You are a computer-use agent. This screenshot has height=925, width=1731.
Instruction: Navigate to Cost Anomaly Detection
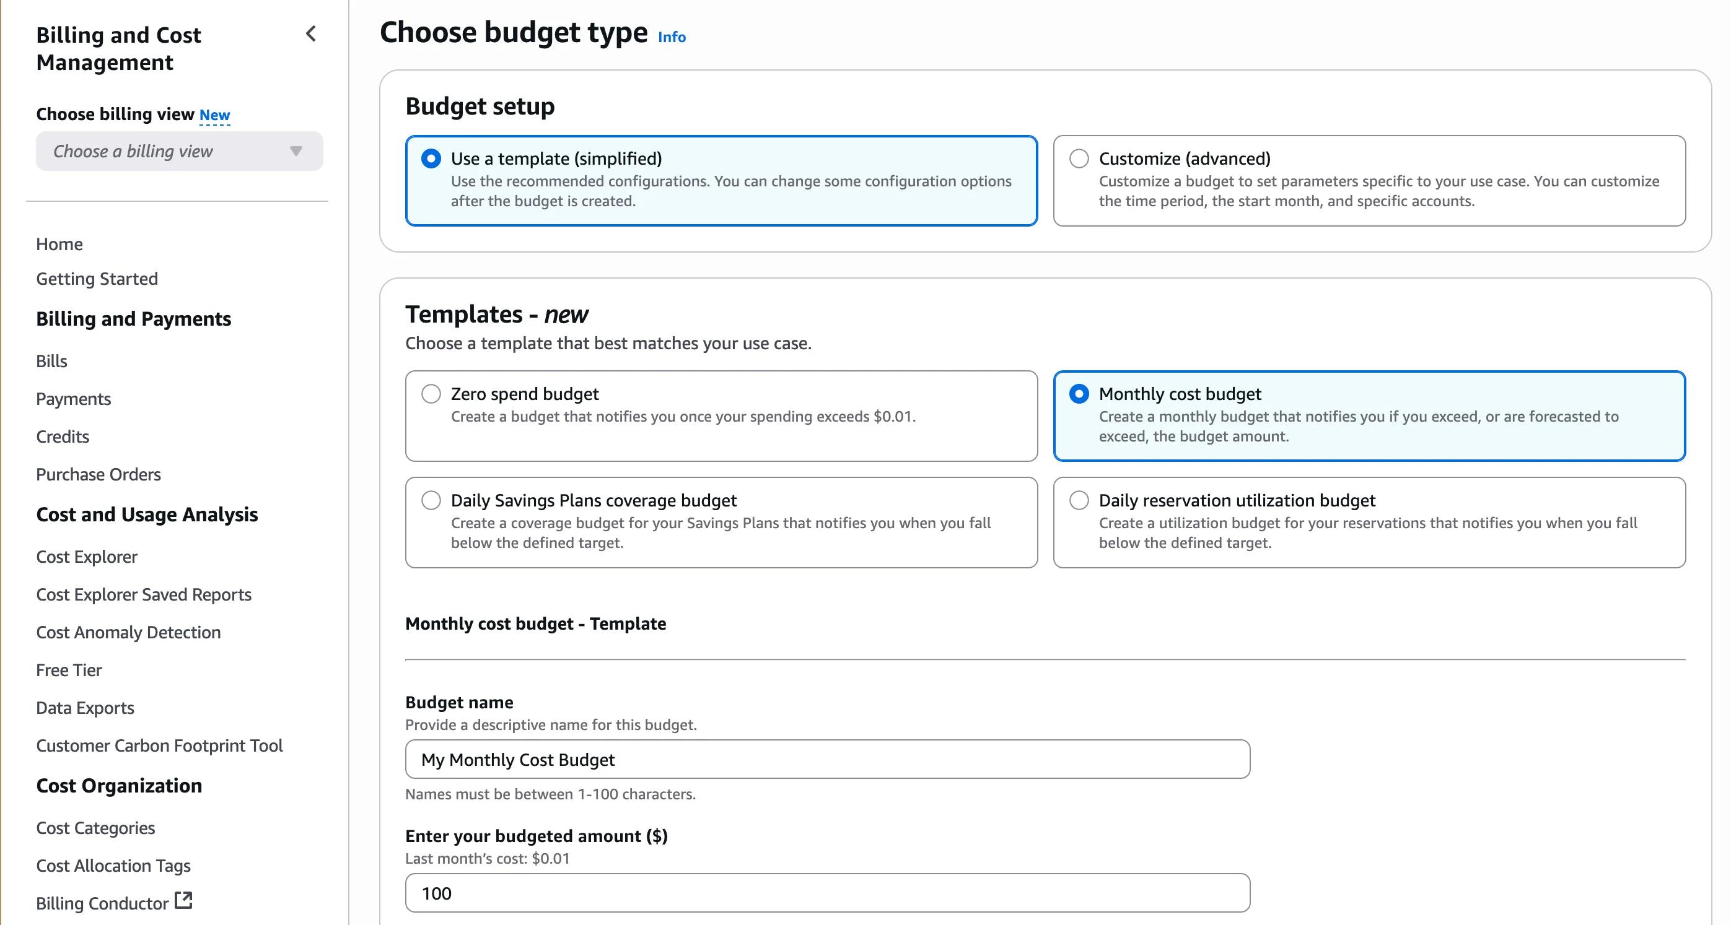tap(128, 632)
